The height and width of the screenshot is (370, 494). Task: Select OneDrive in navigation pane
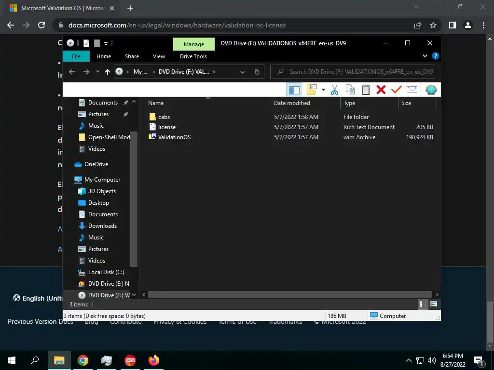(x=96, y=164)
